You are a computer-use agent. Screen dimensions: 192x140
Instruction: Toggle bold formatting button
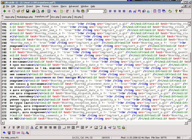click(x=4, y=127)
